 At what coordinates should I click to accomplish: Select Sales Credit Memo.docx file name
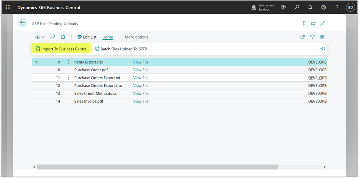point(95,93)
